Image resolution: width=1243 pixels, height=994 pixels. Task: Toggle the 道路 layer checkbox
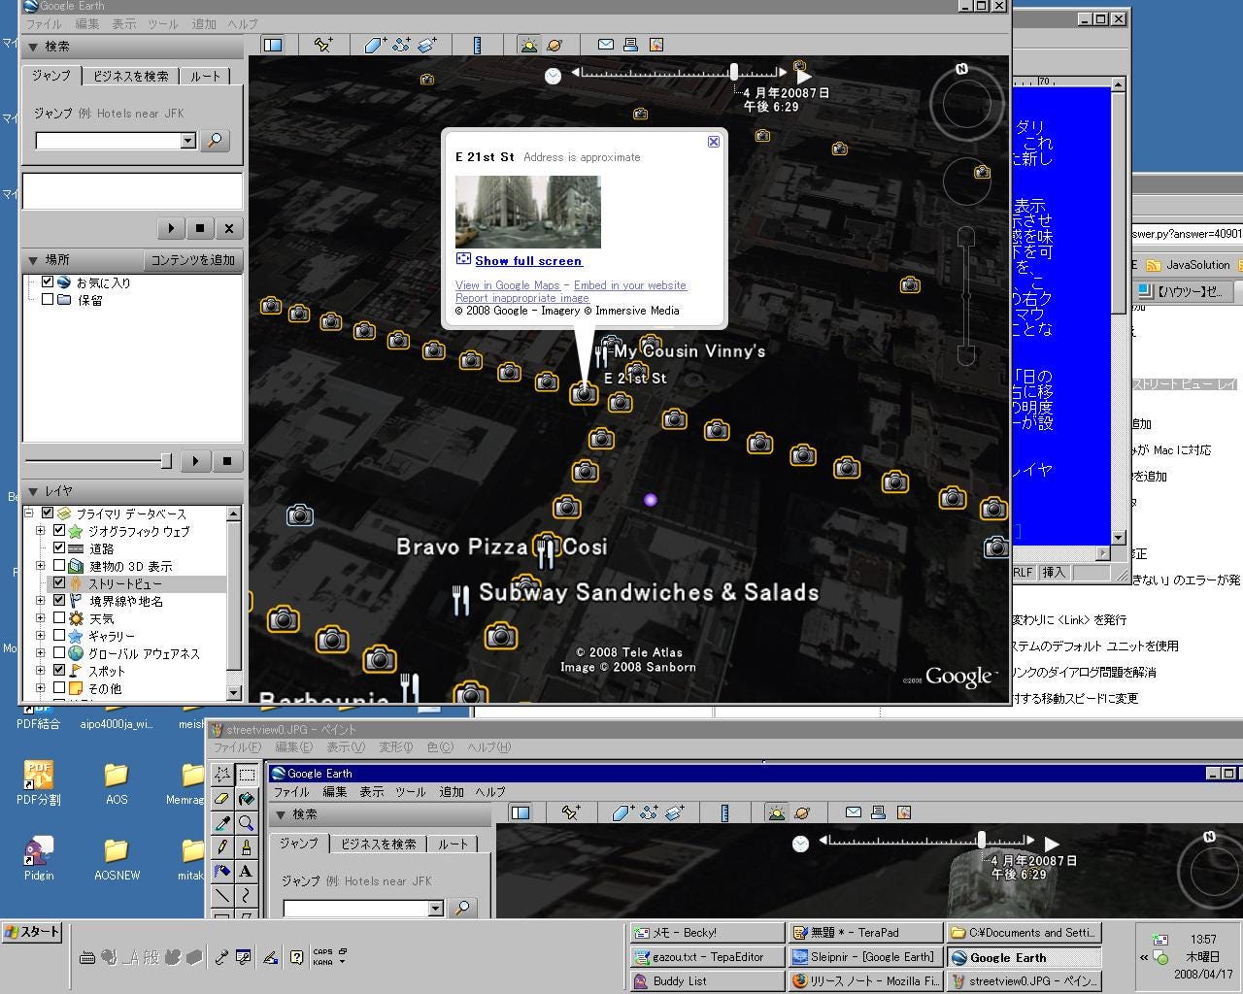[59, 548]
